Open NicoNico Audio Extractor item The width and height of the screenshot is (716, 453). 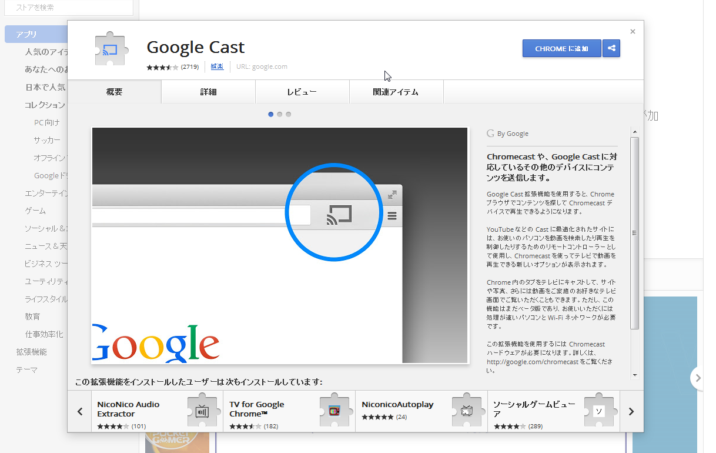(x=157, y=411)
